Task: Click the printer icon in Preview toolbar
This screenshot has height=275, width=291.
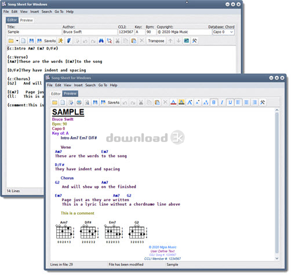Action: coord(79,102)
